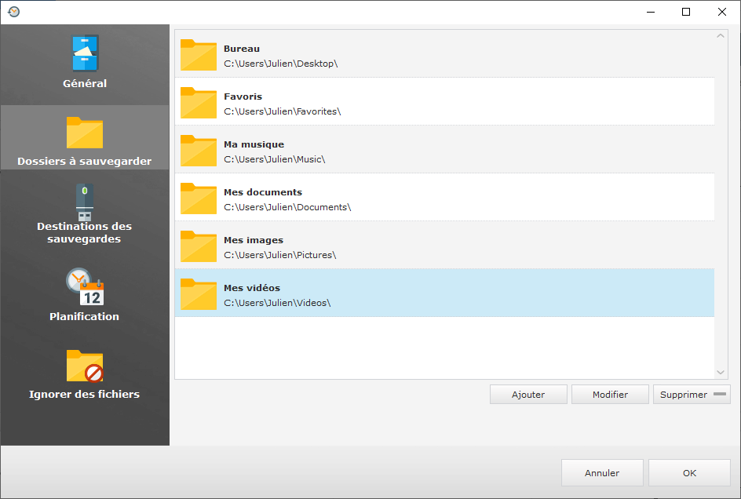
Task: Click path C:\Users\Julien\Documents\
Action: pyautogui.click(x=287, y=207)
